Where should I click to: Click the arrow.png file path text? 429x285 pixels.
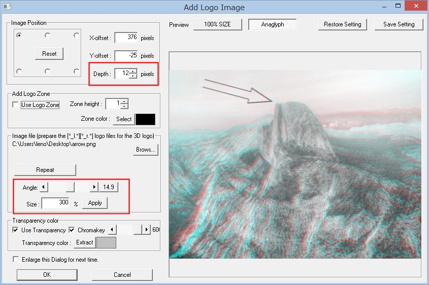pos(54,144)
